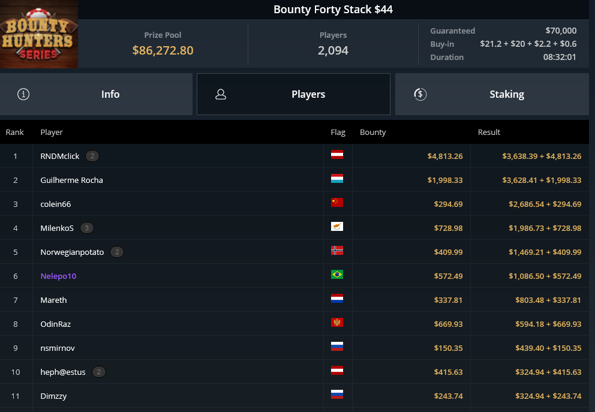595x412 pixels.
Task: Click the Brazil flag next to Nelepo10
Action: point(337,274)
